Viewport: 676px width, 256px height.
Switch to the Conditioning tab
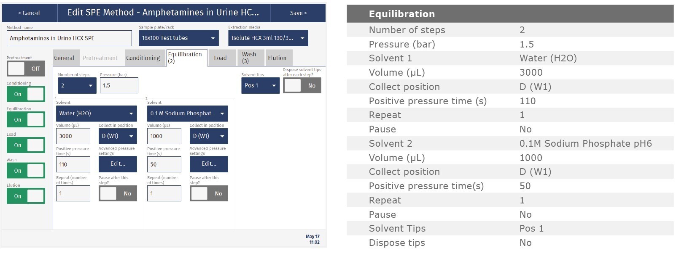(x=143, y=58)
